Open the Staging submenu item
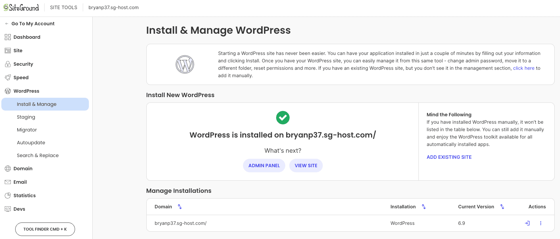 click(45, 117)
